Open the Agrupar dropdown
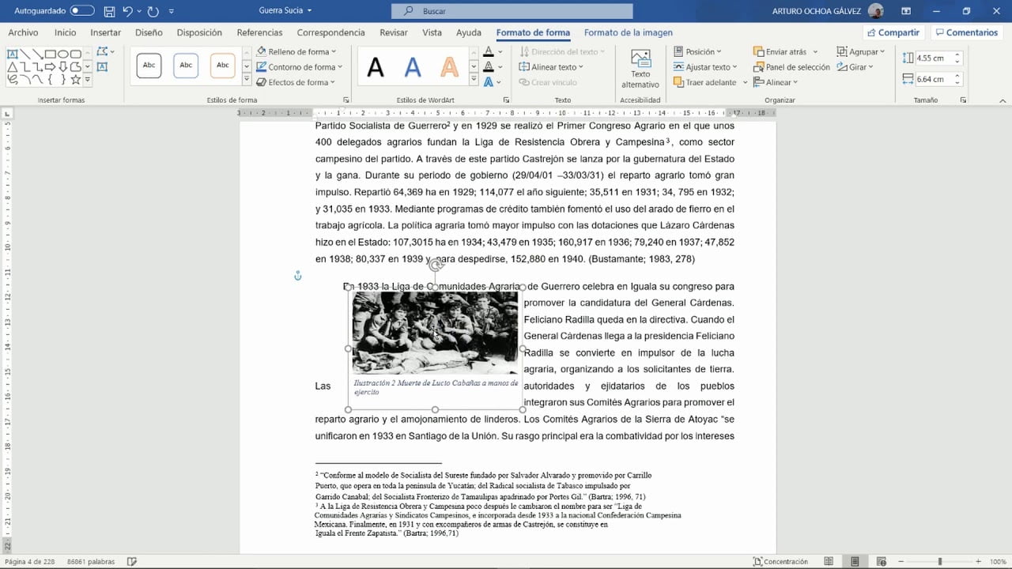The height and width of the screenshot is (569, 1012). pyautogui.click(x=863, y=52)
